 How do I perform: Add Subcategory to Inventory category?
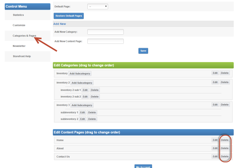tap(80, 73)
